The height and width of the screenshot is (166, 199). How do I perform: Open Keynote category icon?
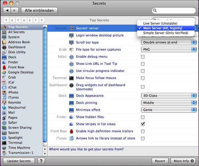[x=4, y=103]
